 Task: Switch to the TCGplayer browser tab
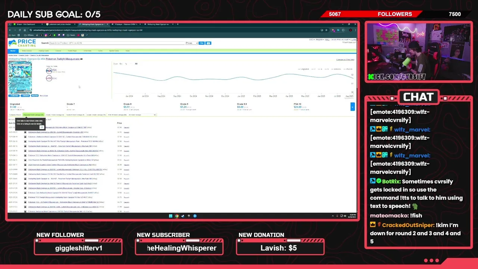126,24
